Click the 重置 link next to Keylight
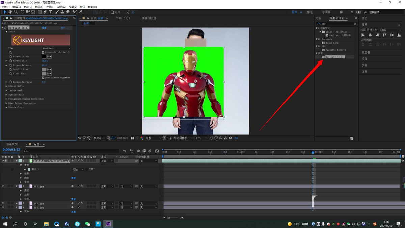The width and height of the screenshot is (405, 228). tap(44, 28)
